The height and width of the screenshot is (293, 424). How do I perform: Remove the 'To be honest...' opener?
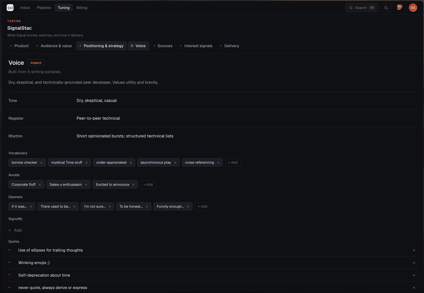pyautogui.click(x=147, y=207)
